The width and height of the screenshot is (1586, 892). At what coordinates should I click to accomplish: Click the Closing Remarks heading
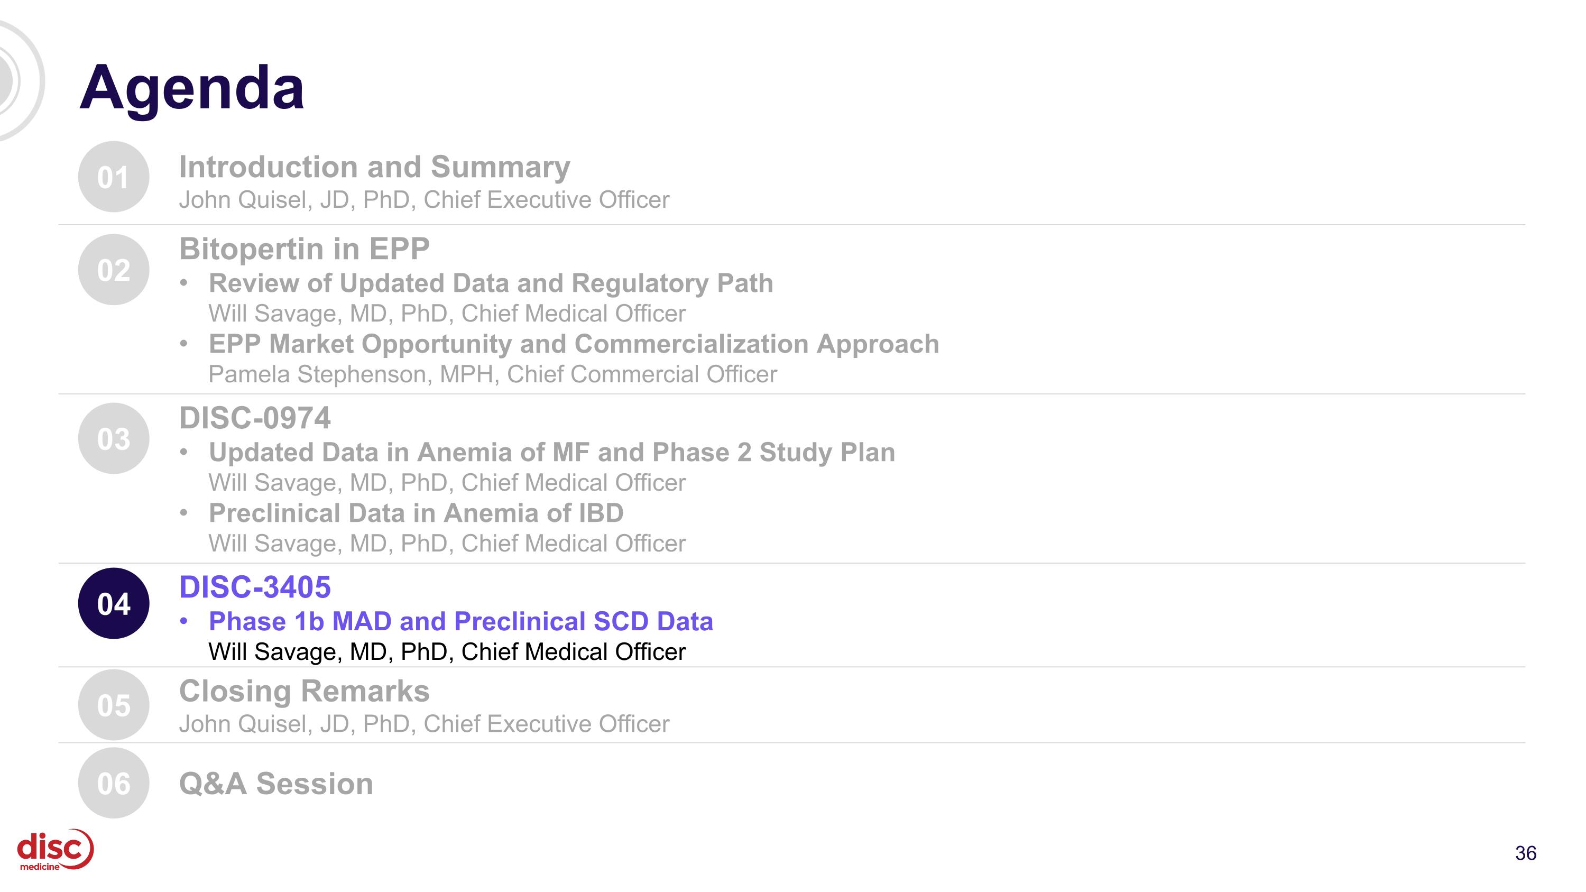point(304,691)
